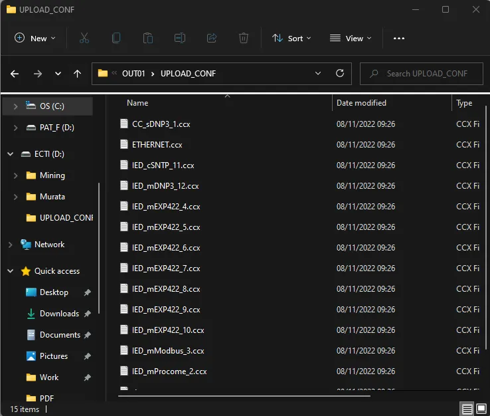Click the Paste clipboard icon

tap(148, 38)
